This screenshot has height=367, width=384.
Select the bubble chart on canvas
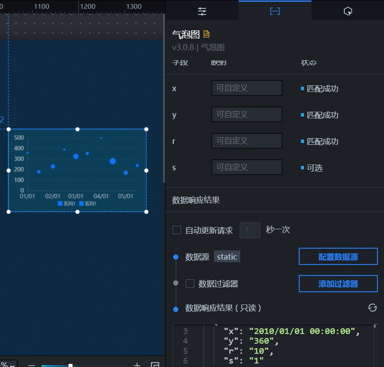(77, 170)
